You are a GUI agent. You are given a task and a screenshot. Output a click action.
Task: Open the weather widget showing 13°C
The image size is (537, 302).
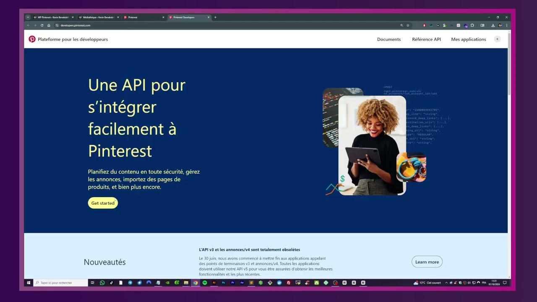(x=428, y=283)
